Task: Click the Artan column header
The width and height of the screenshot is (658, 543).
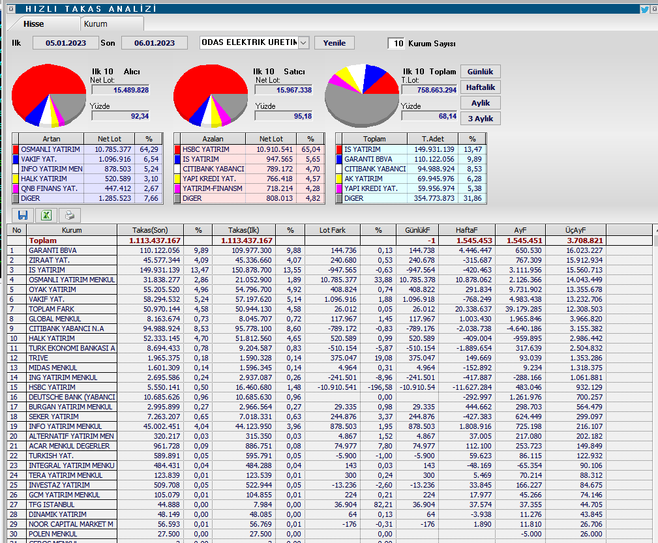Action: (52, 139)
